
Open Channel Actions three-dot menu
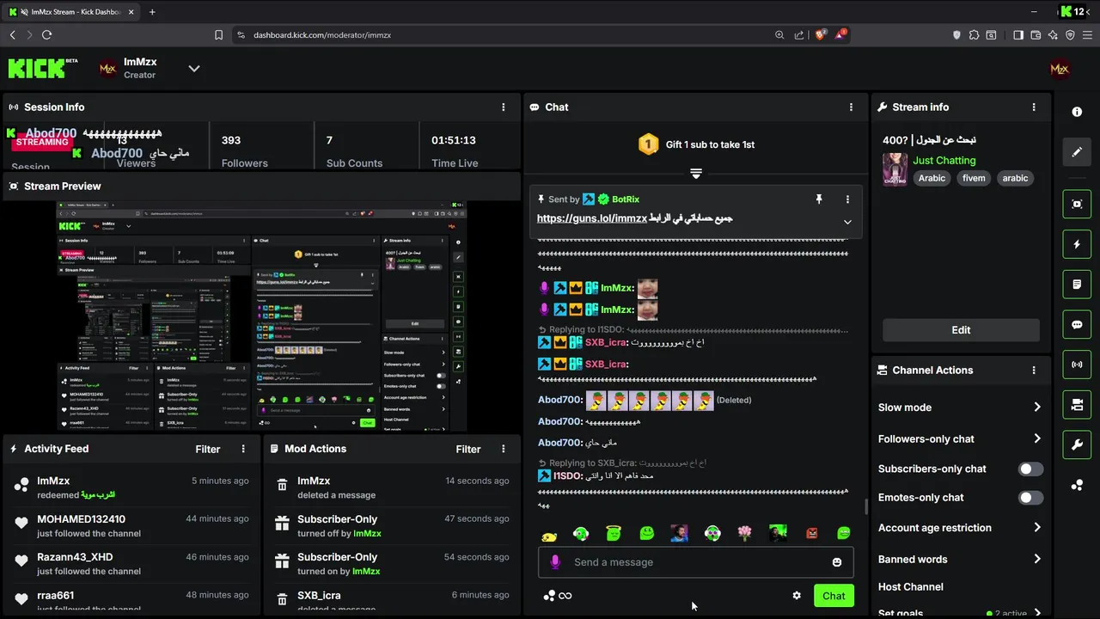(x=1034, y=370)
